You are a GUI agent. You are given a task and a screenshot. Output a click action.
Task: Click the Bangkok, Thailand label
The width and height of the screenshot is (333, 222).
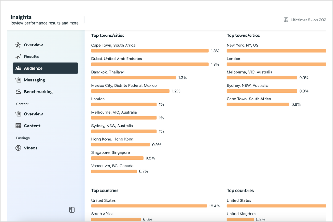[108, 72]
